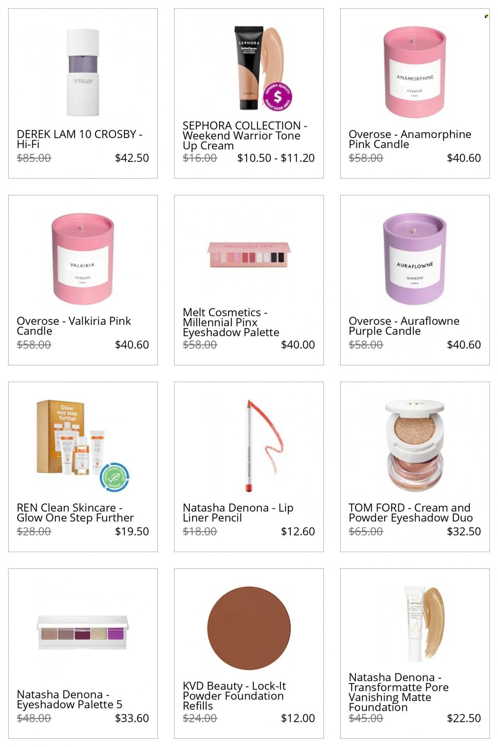Viewport: 498px width, 747px height.
Task: Click the TOM FORD $32.50 sale price
Action: (464, 531)
